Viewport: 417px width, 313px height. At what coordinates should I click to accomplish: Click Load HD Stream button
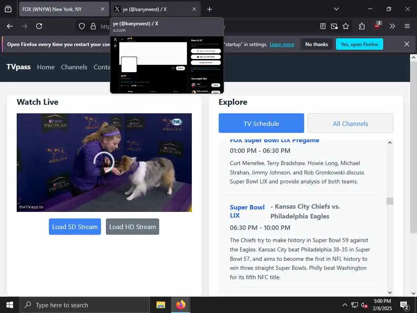(132, 227)
